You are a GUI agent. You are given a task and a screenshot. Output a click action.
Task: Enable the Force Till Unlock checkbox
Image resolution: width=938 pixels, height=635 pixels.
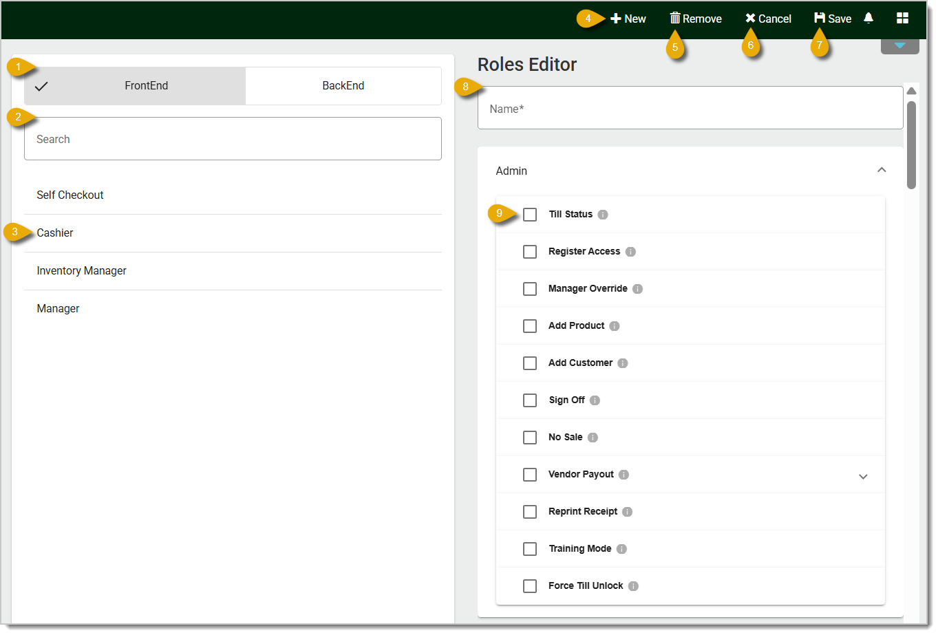pos(530,586)
